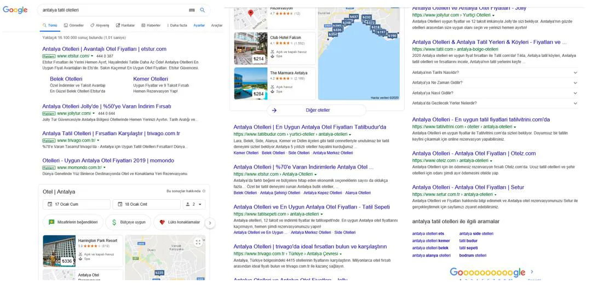
Task: Open the guests count dropdown showing 2
Action: [x=194, y=204]
